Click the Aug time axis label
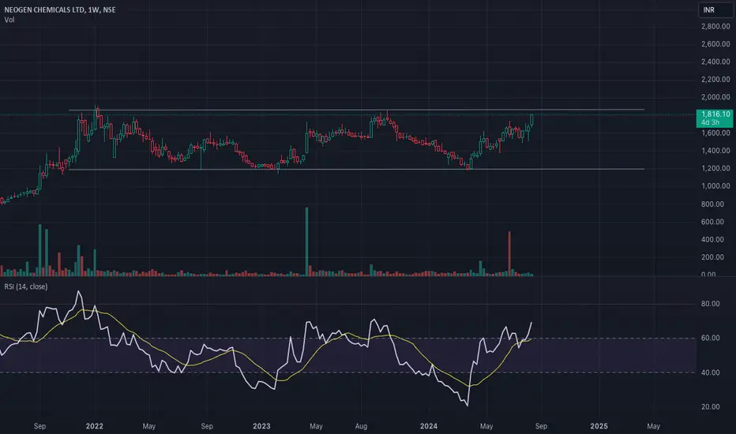 coord(361,426)
